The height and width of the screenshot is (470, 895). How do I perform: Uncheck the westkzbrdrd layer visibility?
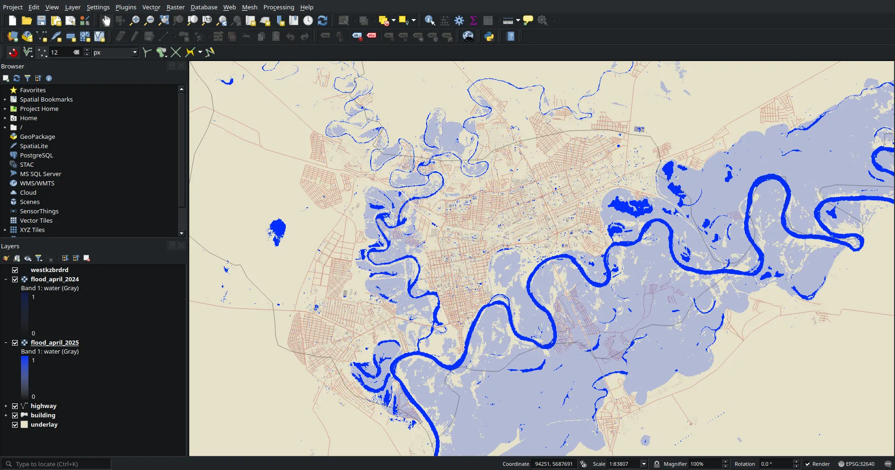[15, 270]
